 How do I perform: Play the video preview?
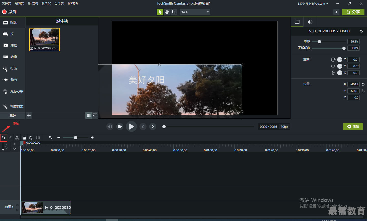click(x=131, y=127)
